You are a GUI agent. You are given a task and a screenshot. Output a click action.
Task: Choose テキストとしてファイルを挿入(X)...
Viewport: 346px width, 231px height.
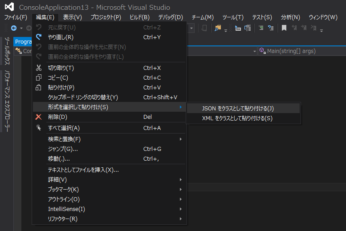click(110, 170)
